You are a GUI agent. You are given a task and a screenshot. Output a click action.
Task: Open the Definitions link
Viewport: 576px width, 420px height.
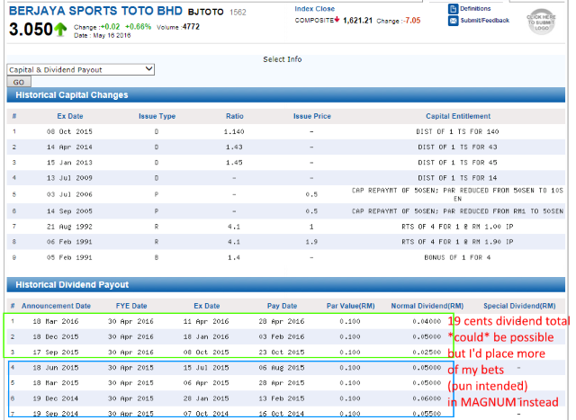click(x=475, y=8)
